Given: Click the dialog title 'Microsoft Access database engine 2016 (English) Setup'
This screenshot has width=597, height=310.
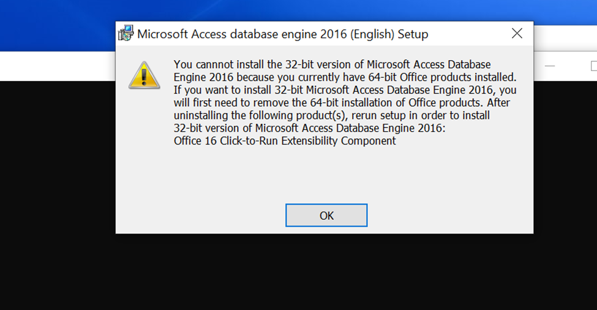Looking at the screenshot, I should tap(282, 34).
